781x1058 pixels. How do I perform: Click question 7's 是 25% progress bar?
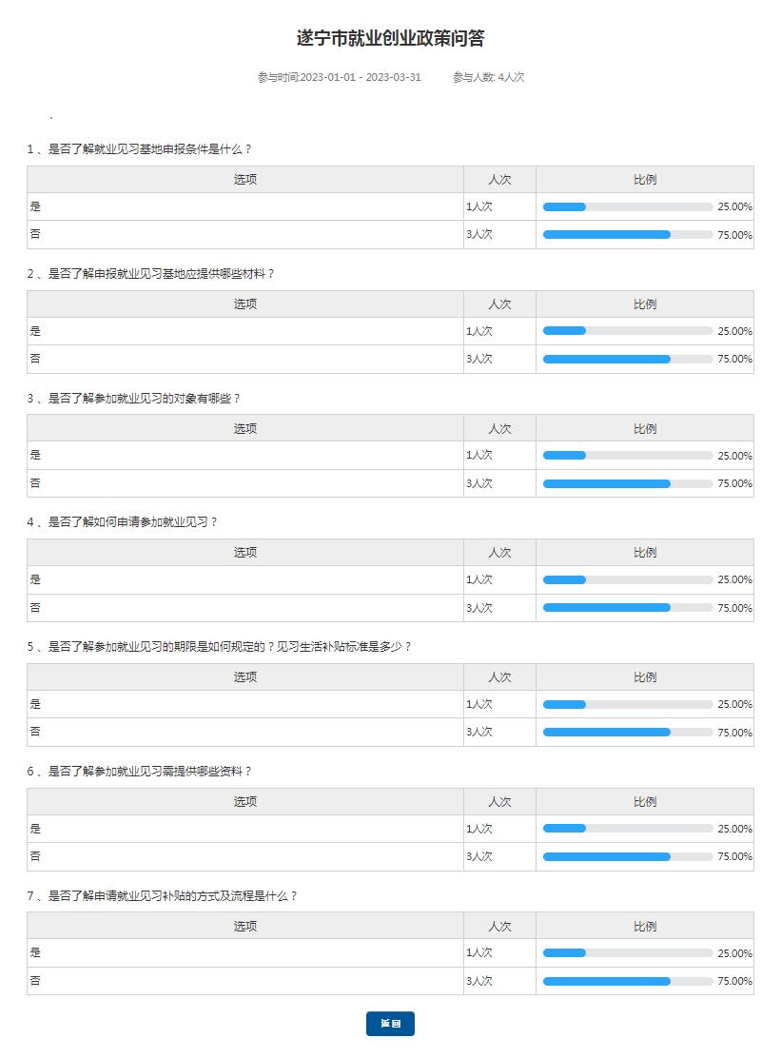[628, 952]
